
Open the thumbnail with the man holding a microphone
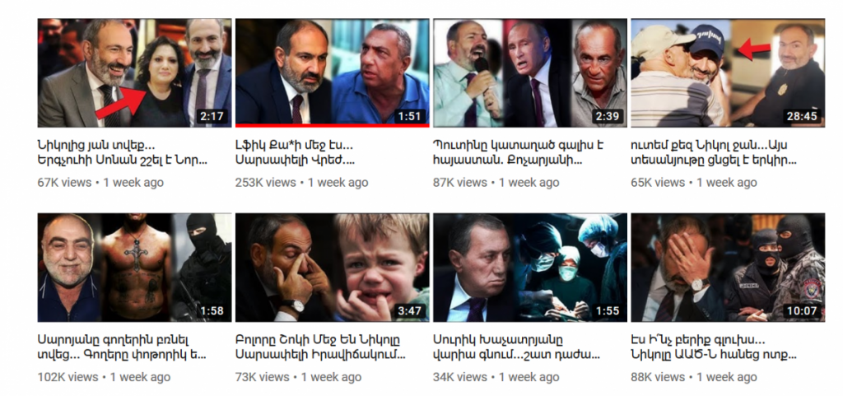[x=530, y=72]
